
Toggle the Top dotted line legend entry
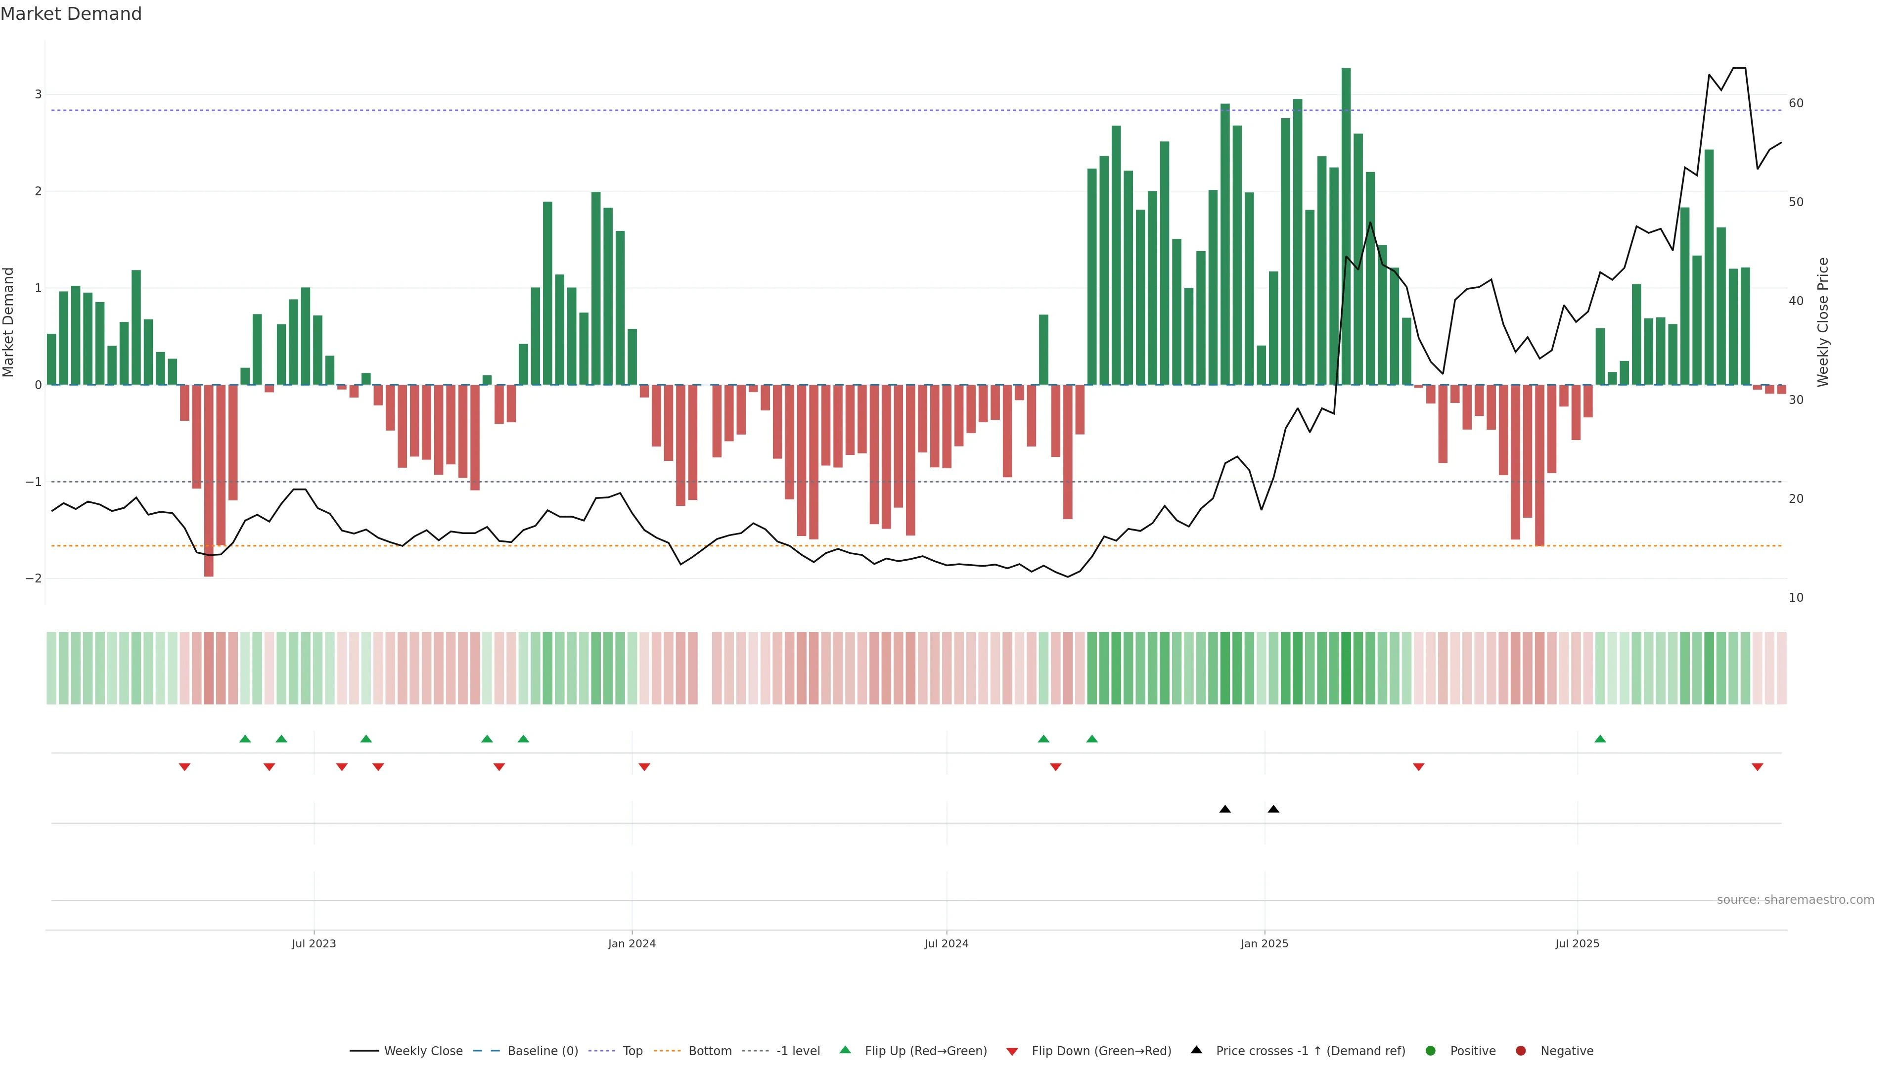632,1051
